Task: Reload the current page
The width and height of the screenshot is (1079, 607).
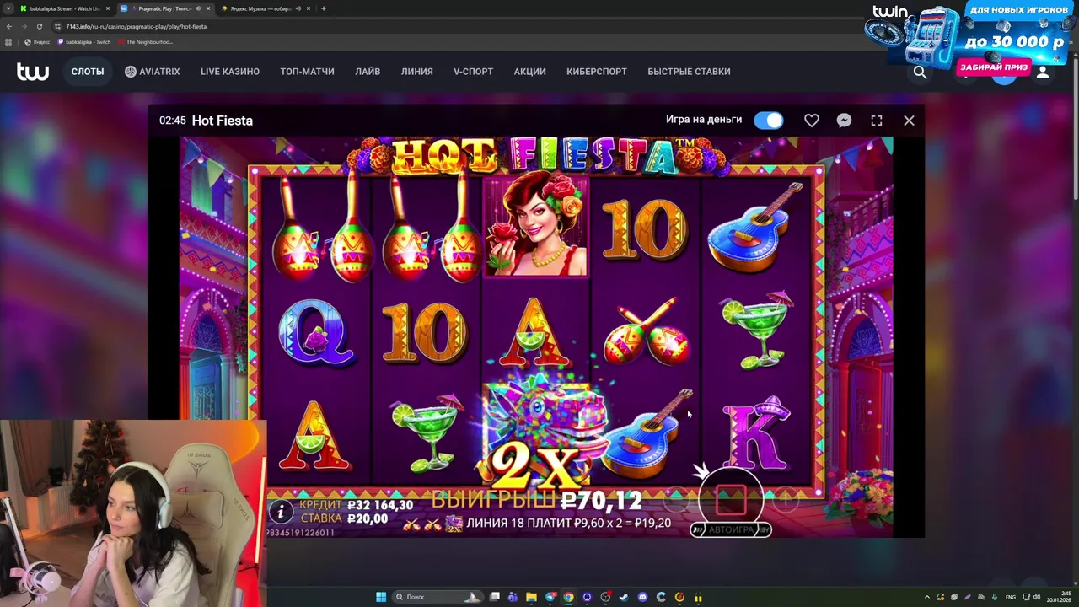Action: tap(39, 26)
